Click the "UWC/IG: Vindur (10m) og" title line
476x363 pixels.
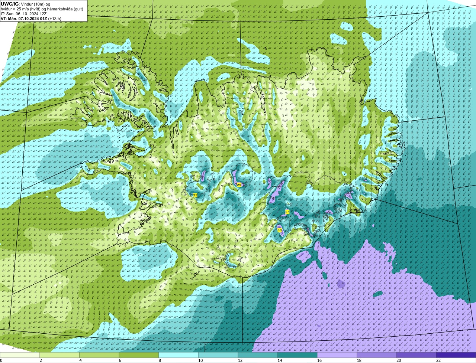(26, 4)
